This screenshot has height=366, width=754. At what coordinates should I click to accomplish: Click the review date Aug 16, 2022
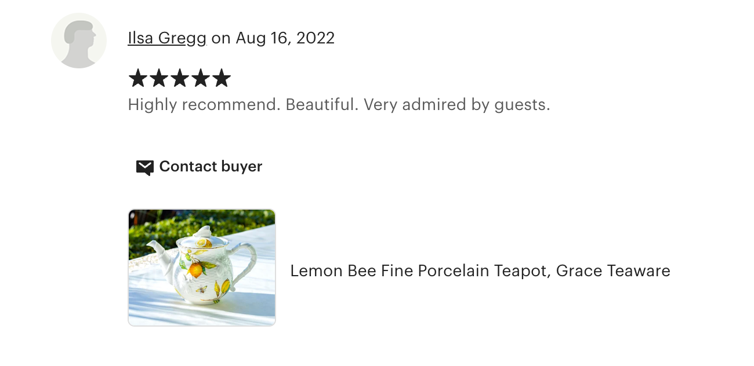click(285, 38)
